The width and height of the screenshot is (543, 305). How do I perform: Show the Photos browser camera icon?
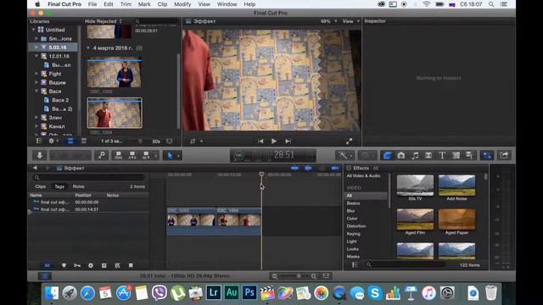[x=401, y=155]
